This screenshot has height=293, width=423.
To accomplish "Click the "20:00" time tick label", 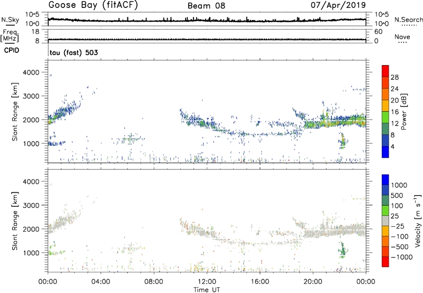I will 312,282.
